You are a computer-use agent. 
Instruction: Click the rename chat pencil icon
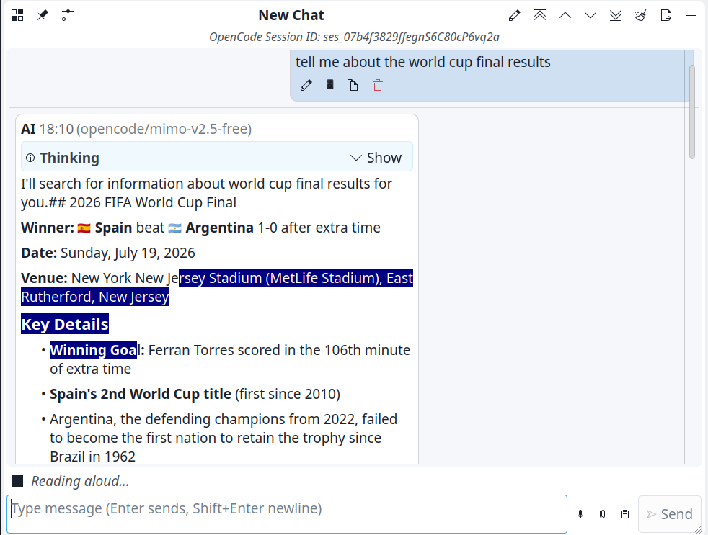coord(514,15)
